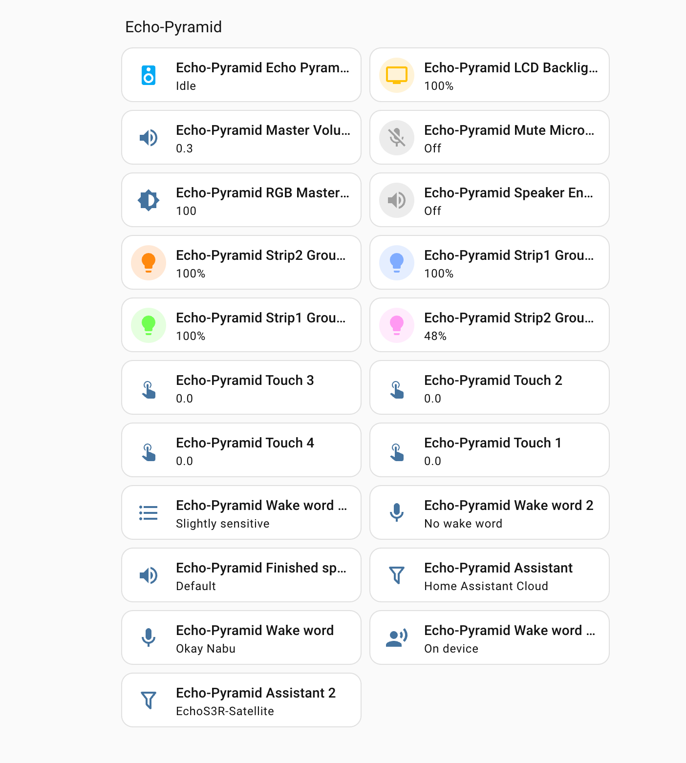Click the pink Strip2 Group bulb icon
Viewport: 686px width, 763px height.
397,325
